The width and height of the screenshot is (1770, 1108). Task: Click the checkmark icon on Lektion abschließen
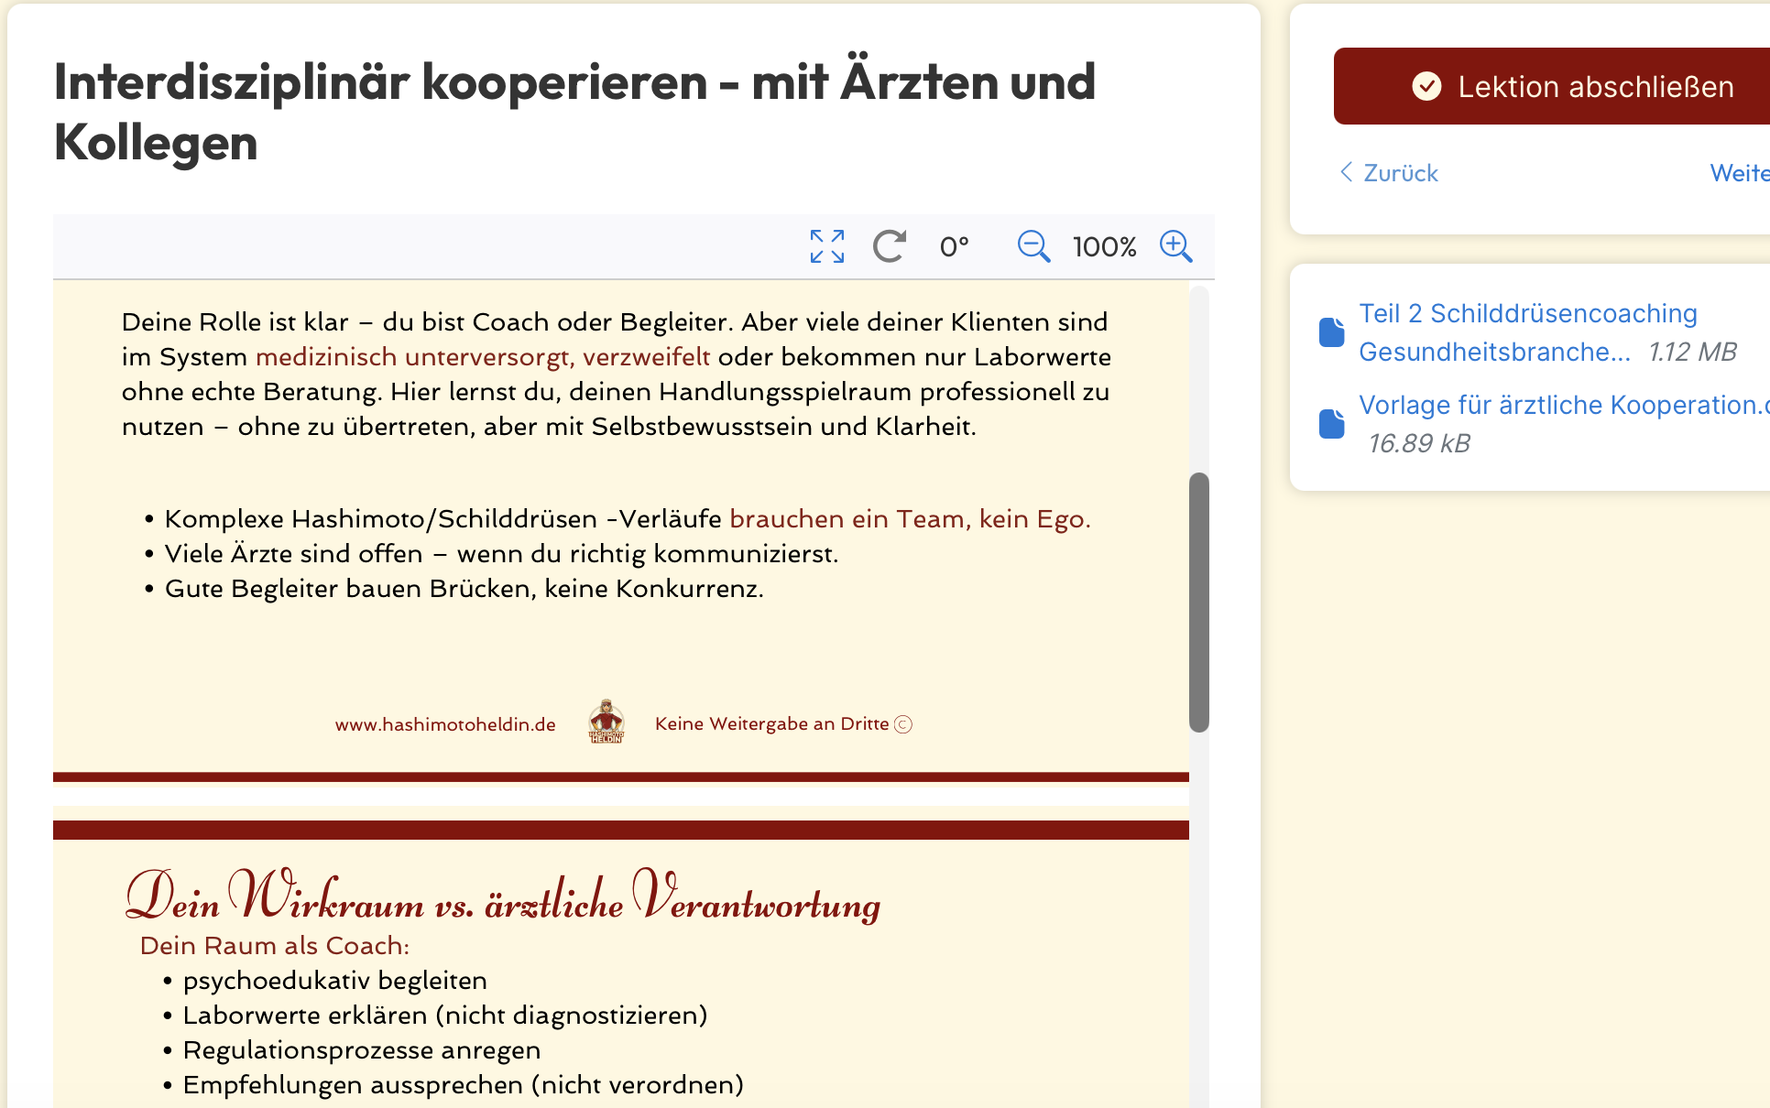point(1426,86)
